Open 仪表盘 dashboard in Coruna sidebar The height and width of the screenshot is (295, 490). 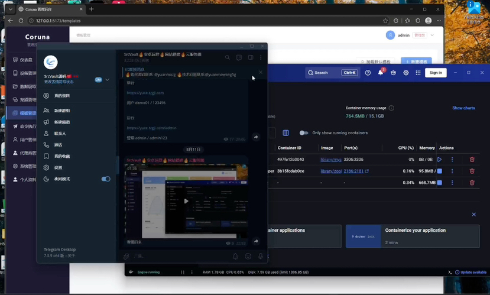click(x=22, y=60)
